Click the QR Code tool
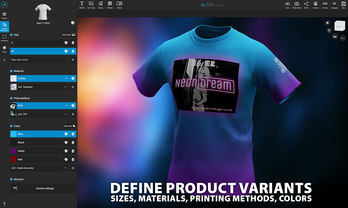This screenshot has height=208, width=348. pyautogui.click(x=110, y=5)
